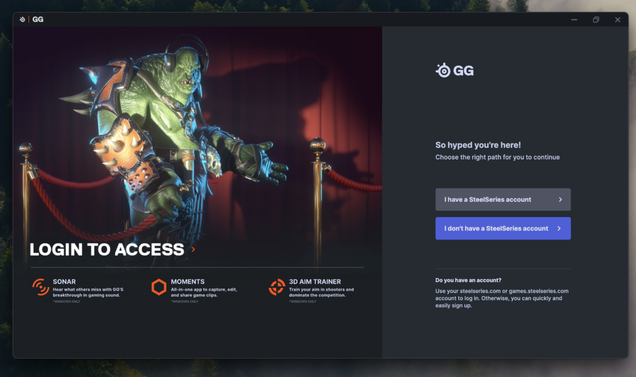
Task: Click the Moments hexagon icon
Action: coord(159,287)
